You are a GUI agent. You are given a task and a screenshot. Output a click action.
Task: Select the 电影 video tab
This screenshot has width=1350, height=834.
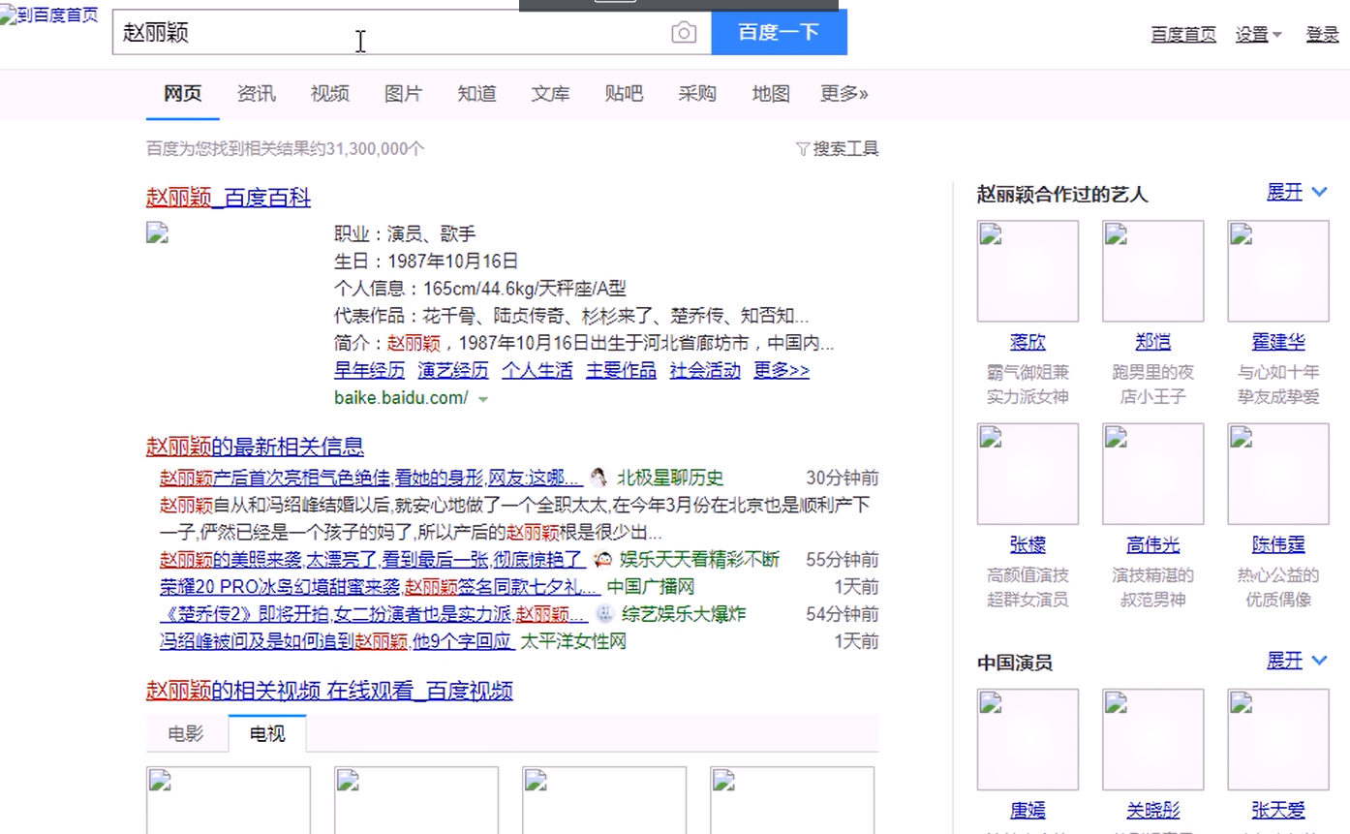(x=186, y=733)
